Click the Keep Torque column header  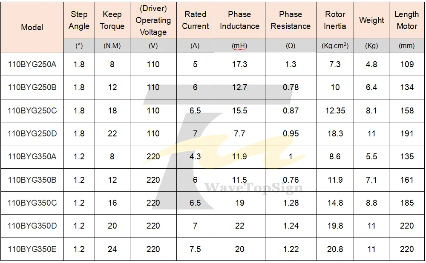coord(112,20)
